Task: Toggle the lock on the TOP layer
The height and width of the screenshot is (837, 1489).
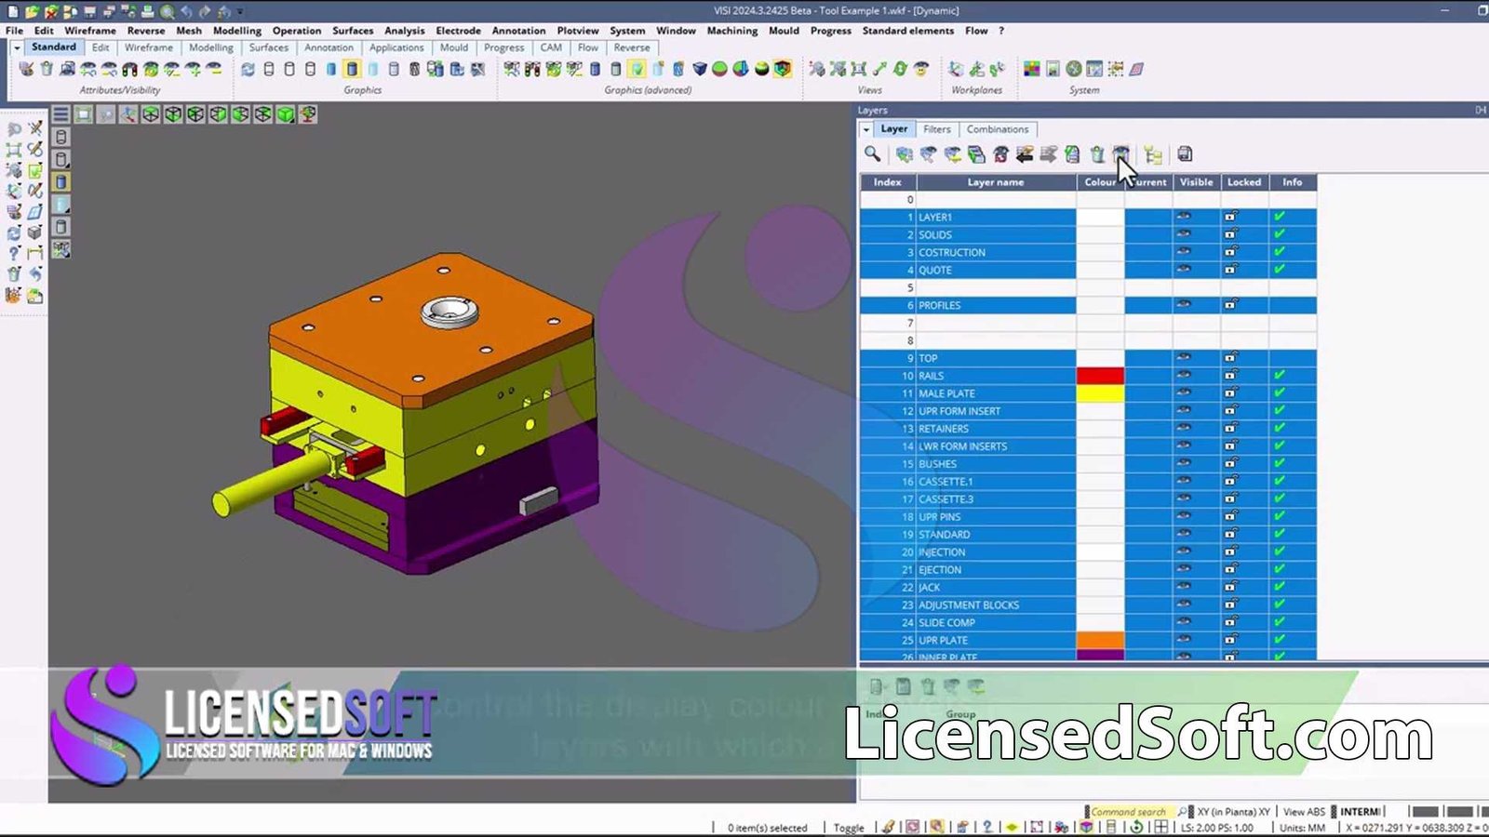Action: pyautogui.click(x=1231, y=358)
